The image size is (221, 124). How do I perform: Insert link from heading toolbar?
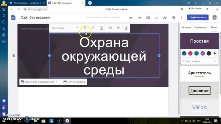110,28
